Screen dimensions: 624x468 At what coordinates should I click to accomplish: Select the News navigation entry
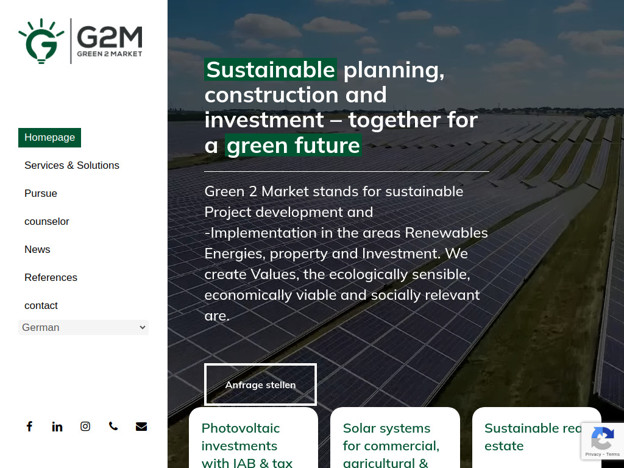[x=37, y=249]
